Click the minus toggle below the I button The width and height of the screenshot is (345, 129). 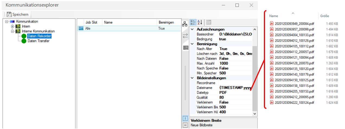(x=185, y=125)
